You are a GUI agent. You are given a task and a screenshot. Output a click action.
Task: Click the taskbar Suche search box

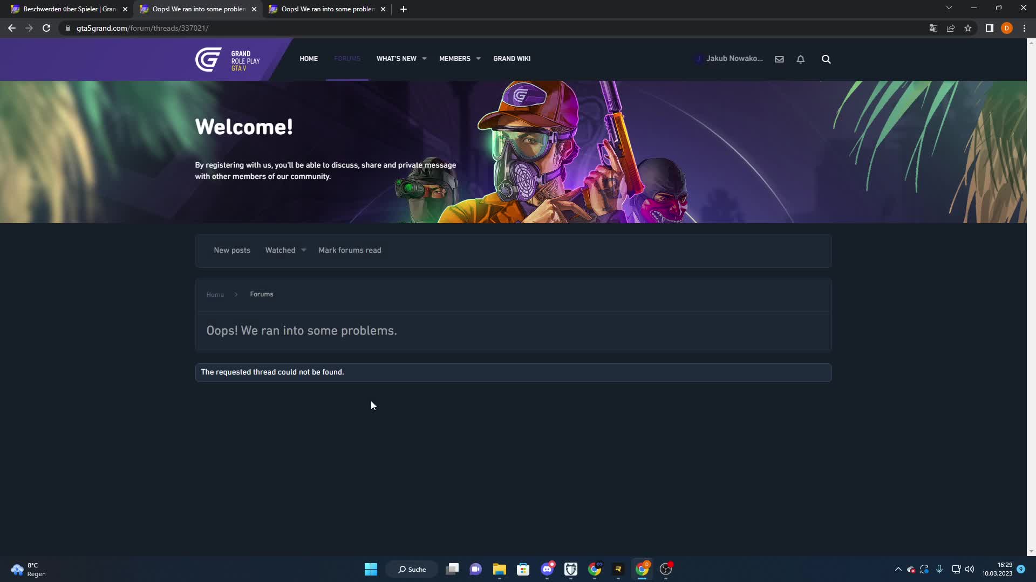[x=412, y=569]
